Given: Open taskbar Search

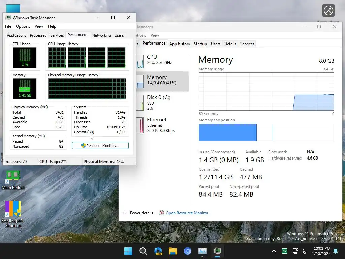Looking at the screenshot, I should click(143, 251).
